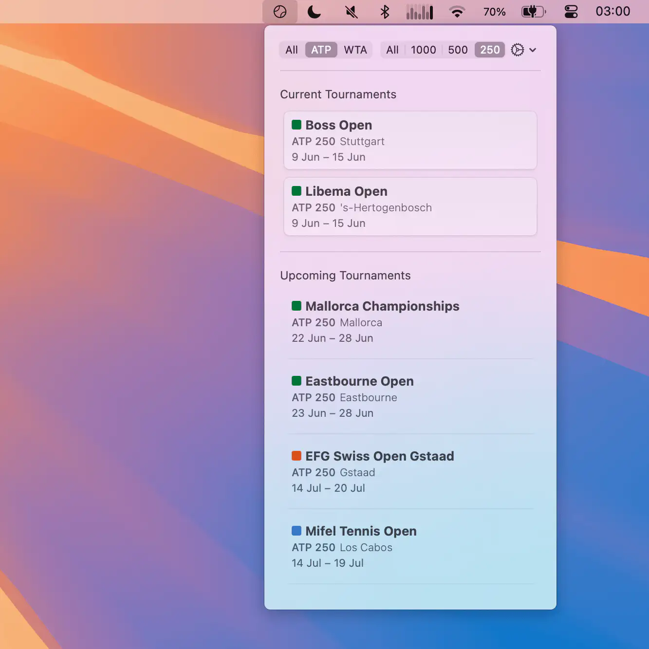Click 'ATP 250 Stuttgart' text

pyautogui.click(x=338, y=142)
